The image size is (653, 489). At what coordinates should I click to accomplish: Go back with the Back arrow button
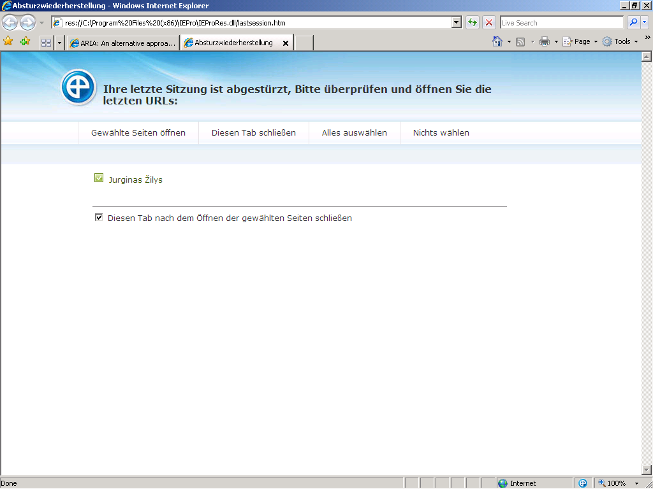(10, 22)
